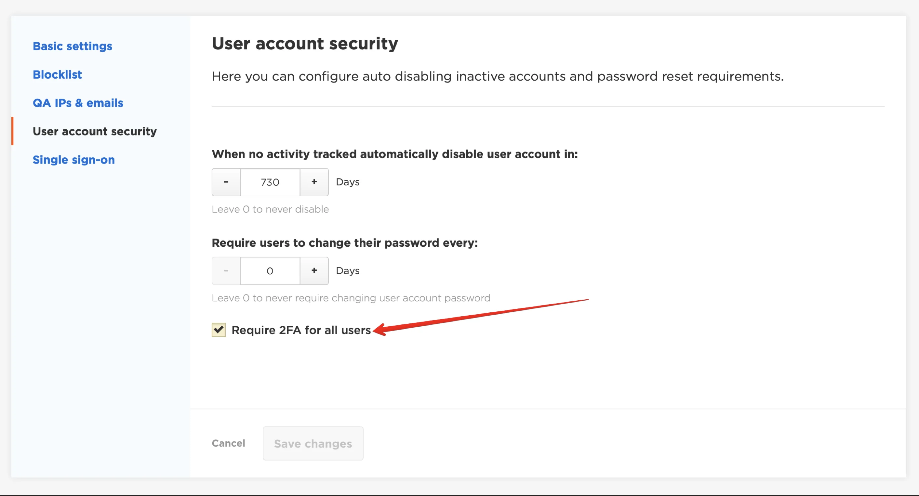Screen dimensions: 919x496
Task: Open Basic settings in sidebar
Action: pyautogui.click(x=73, y=46)
